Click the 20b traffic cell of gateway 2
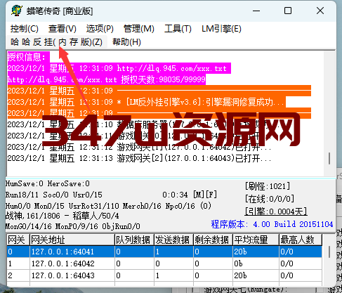The height and width of the screenshot is (293, 342). (x=256, y=275)
